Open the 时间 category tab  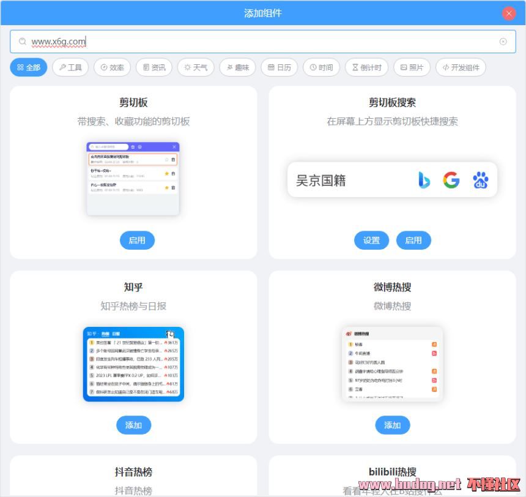click(x=321, y=67)
